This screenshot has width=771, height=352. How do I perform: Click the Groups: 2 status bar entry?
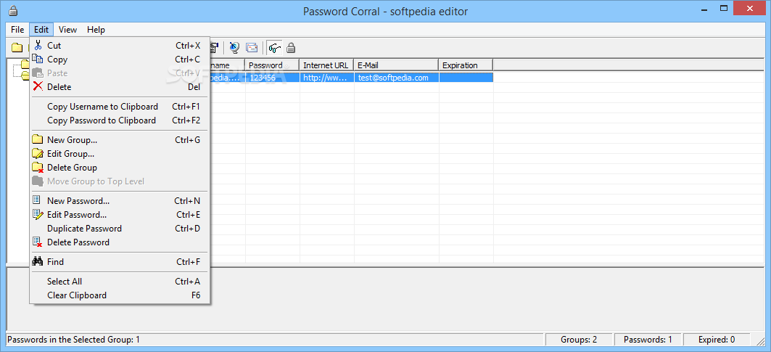pos(579,339)
